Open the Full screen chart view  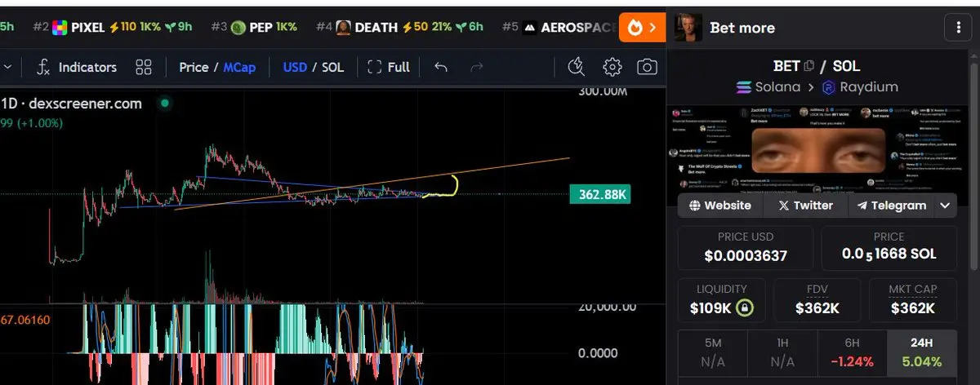click(x=389, y=67)
